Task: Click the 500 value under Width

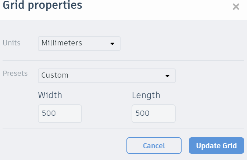Action: (x=49, y=114)
